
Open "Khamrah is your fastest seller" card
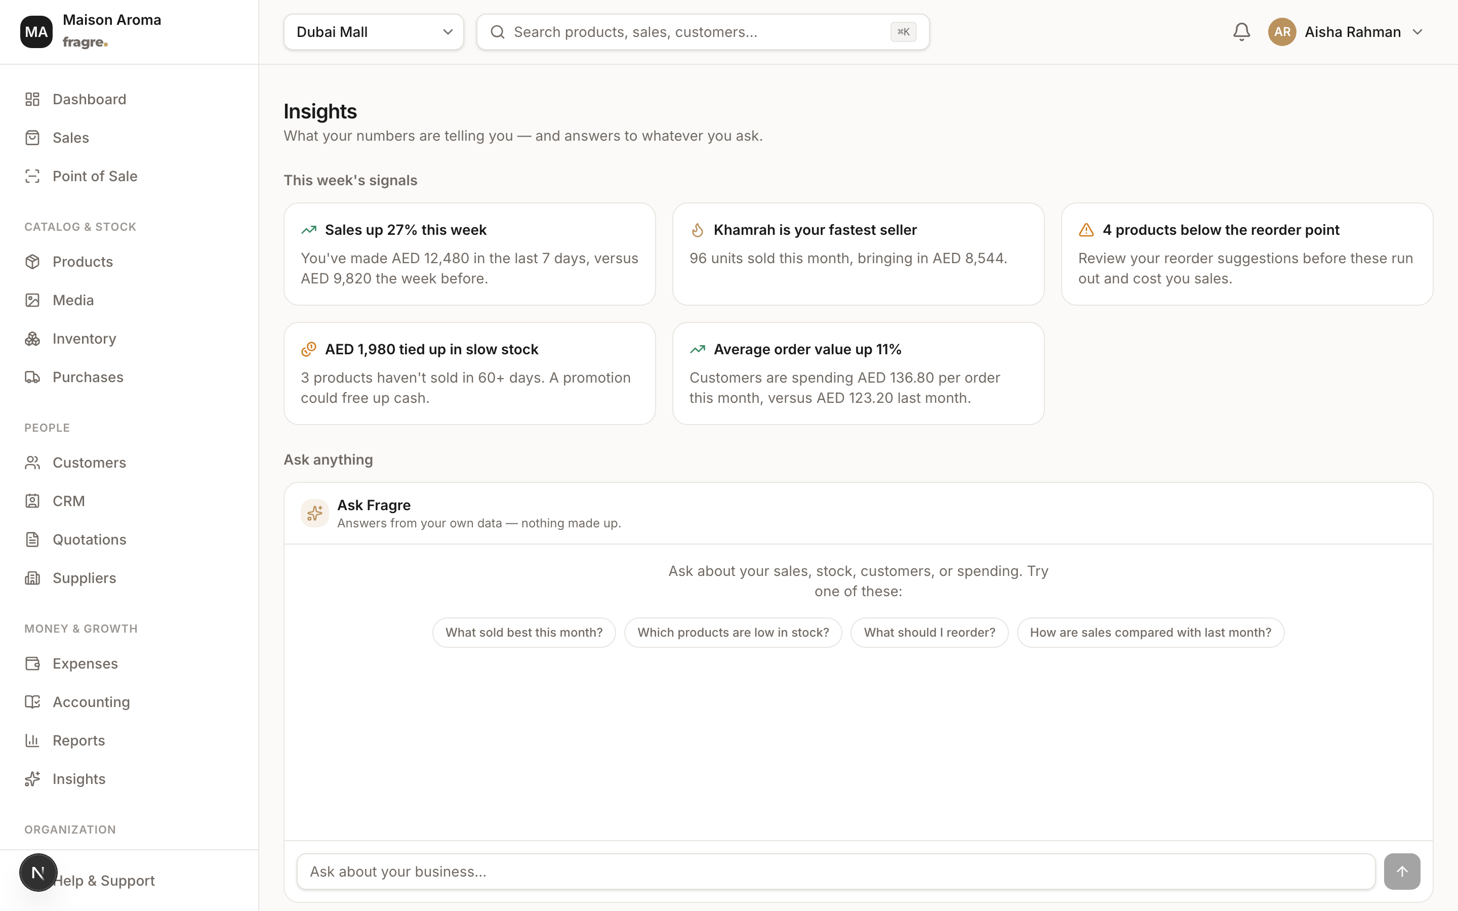pos(859,254)
